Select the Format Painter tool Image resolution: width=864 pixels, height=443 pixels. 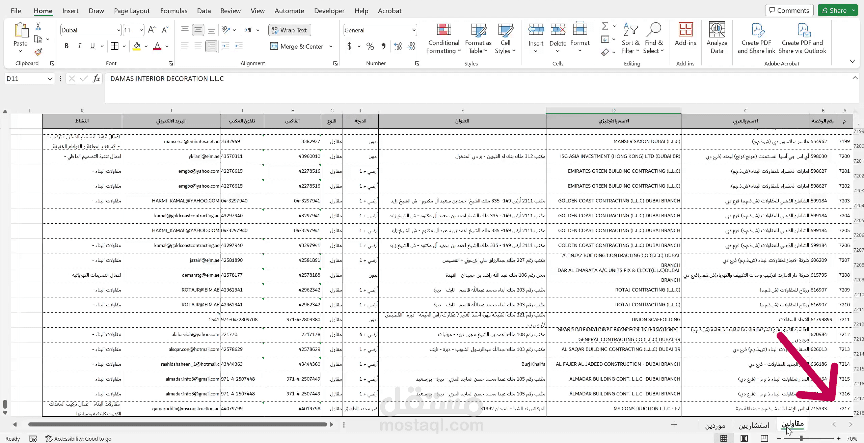coord(38,52)
